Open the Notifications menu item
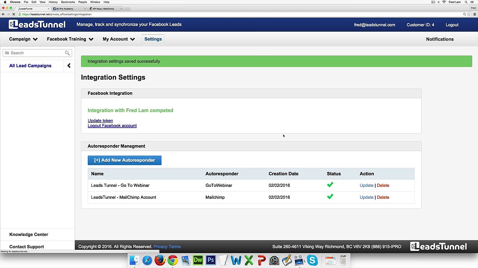 click(440, 39)
